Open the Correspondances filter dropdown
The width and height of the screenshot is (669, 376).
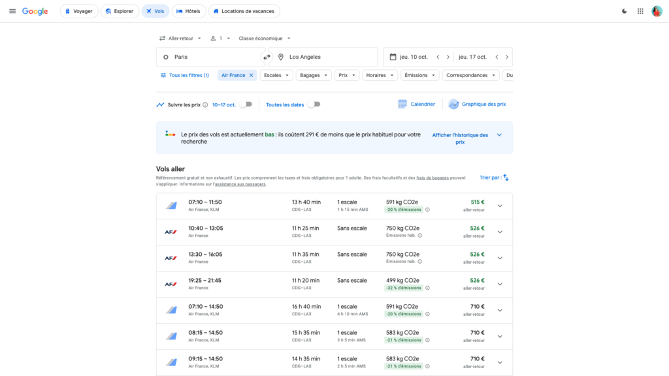coord(470,76)
